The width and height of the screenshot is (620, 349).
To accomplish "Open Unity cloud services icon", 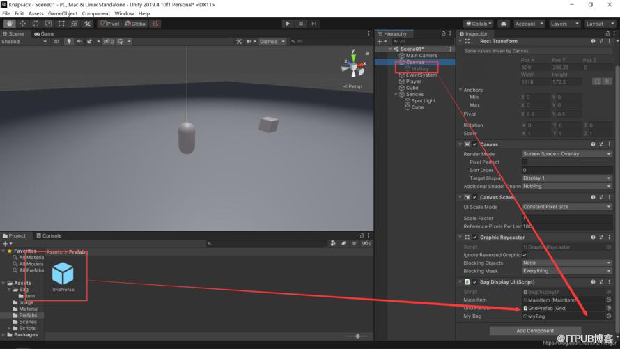I will tap(504, 24).
